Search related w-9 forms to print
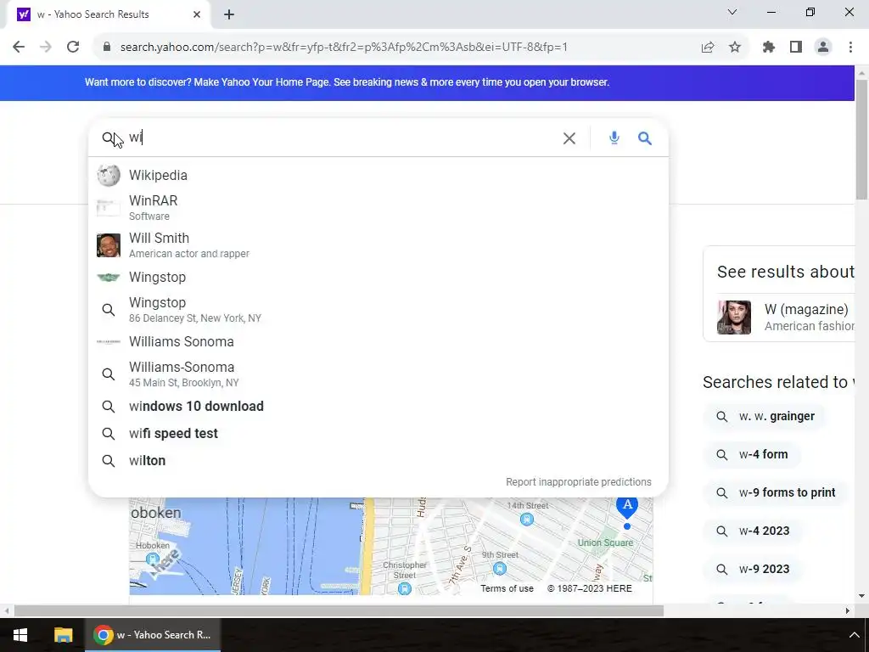 [x=776, y=493]
